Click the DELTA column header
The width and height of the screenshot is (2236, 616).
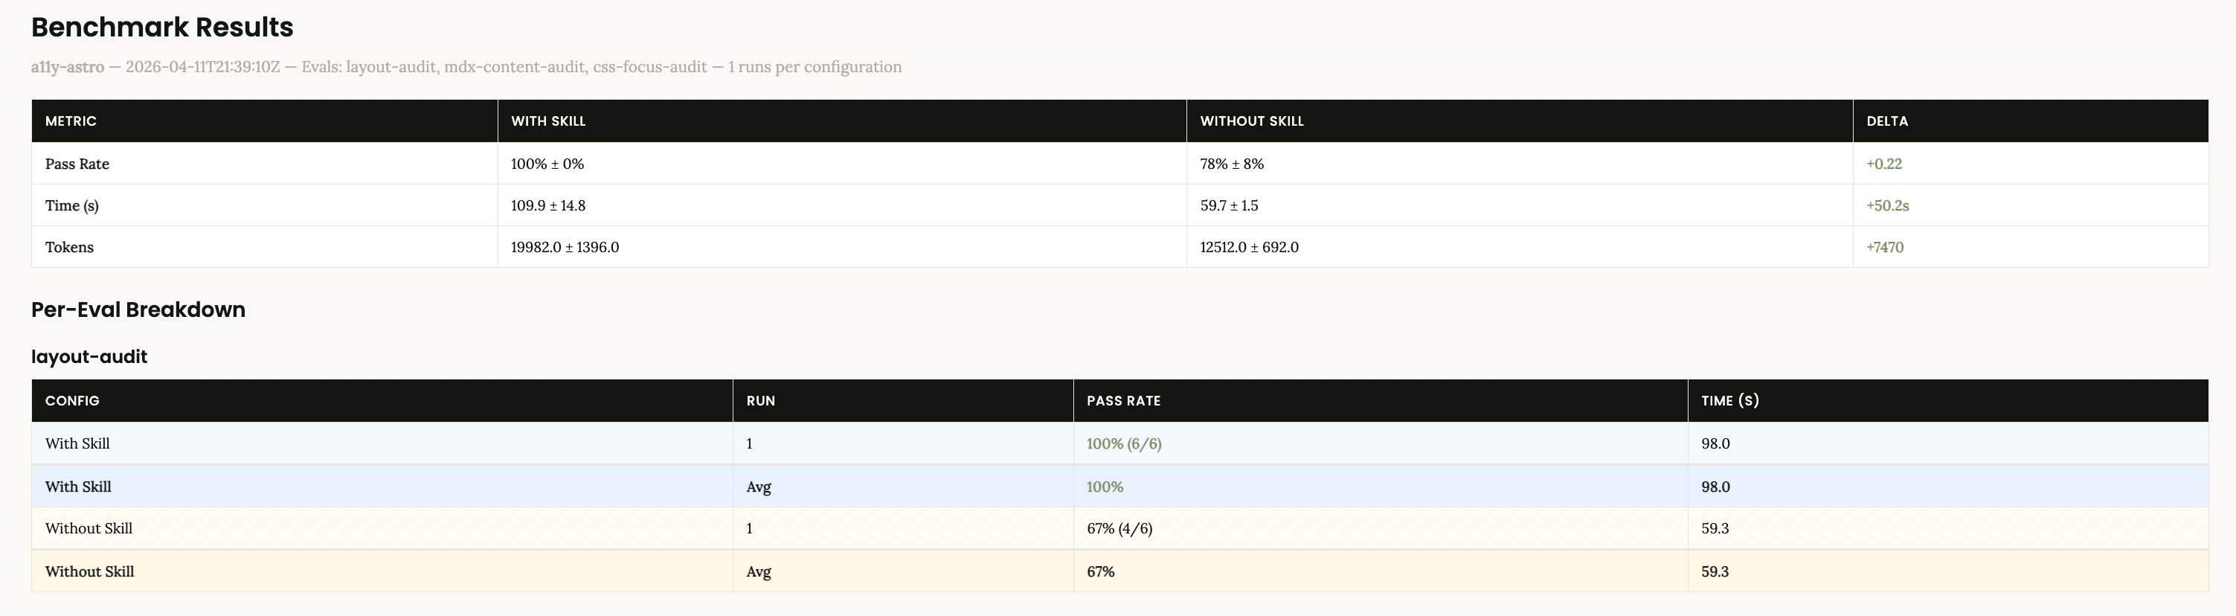tap(2031, 121)
